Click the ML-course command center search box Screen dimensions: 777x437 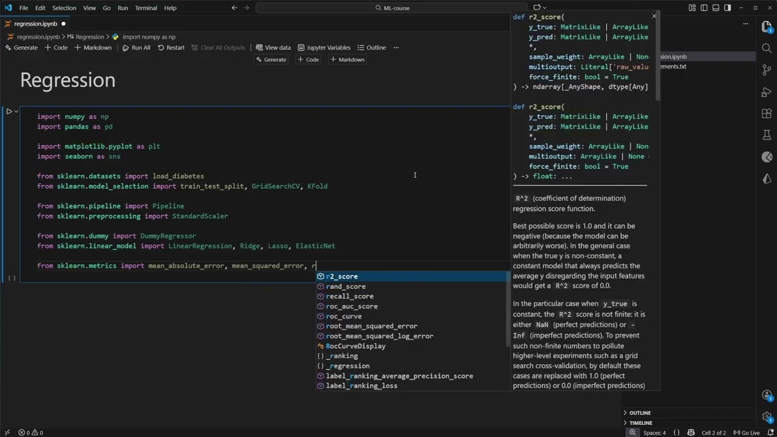[x=392, y=8]
